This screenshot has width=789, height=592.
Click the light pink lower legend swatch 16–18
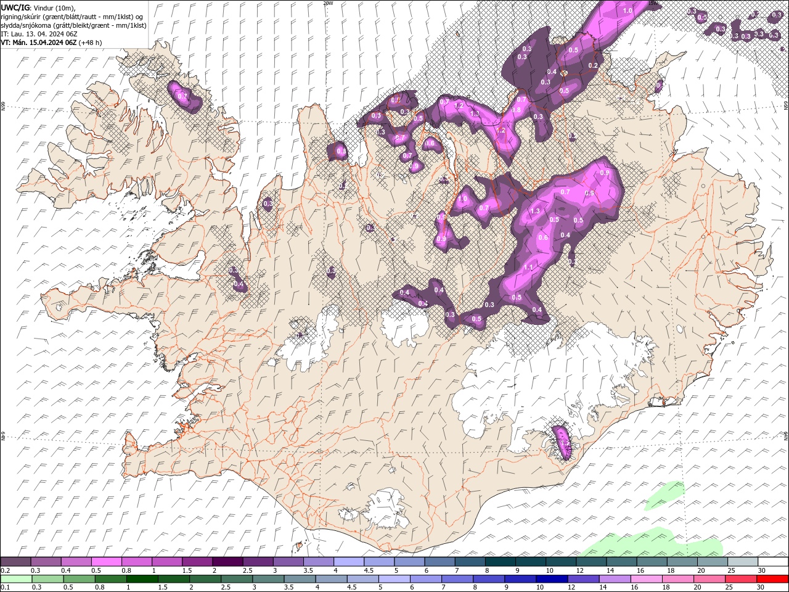pyautogui.click(x=647, y=579)
